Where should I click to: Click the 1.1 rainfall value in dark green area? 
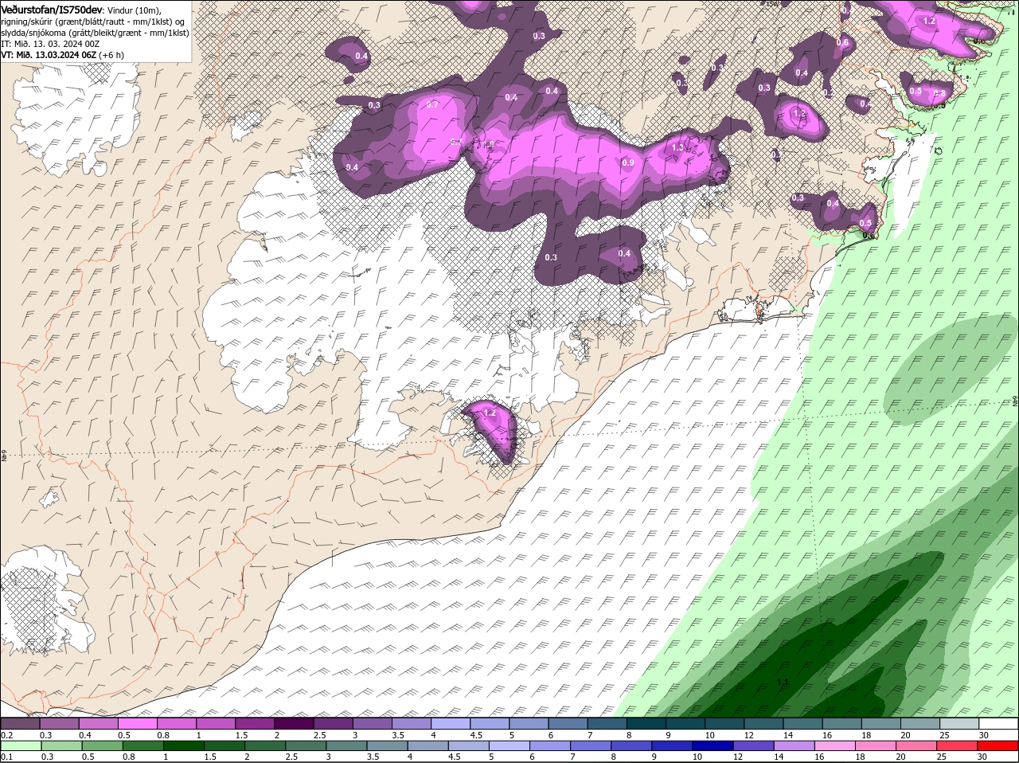(x=783, y=683)
